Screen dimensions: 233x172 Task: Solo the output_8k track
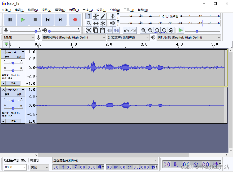19,94
